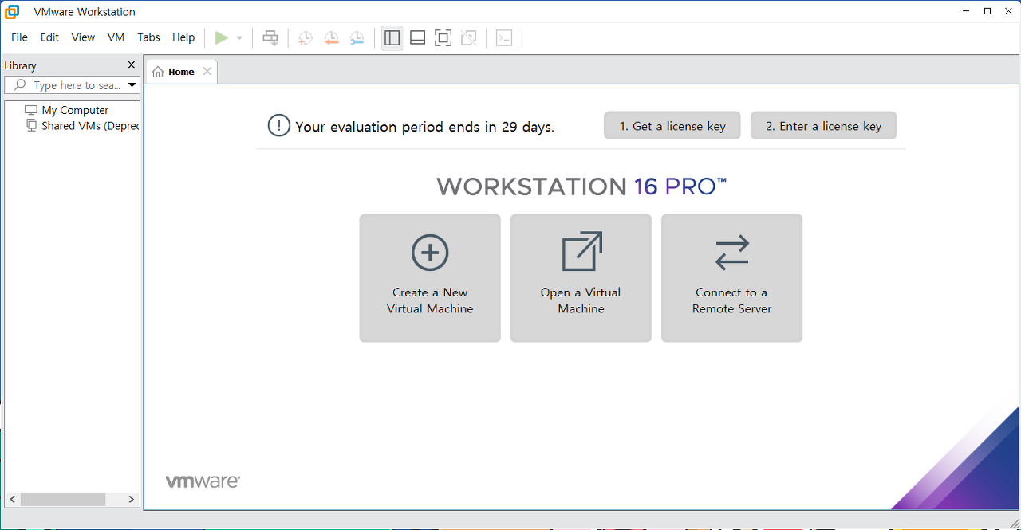Open the Help menu
The image size is (1021, 530).
[x=183, y=37]
